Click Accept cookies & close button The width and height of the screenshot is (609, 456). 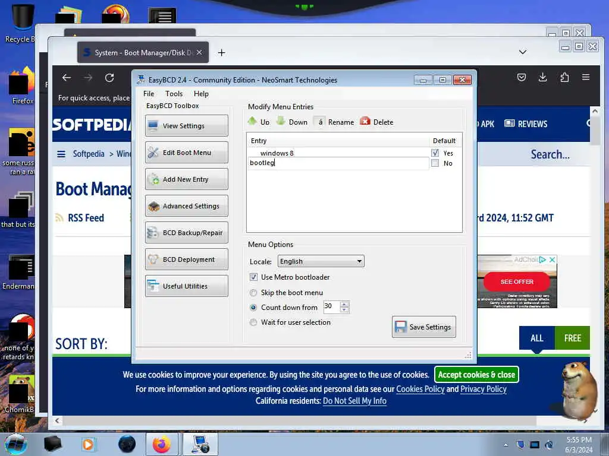476,375
